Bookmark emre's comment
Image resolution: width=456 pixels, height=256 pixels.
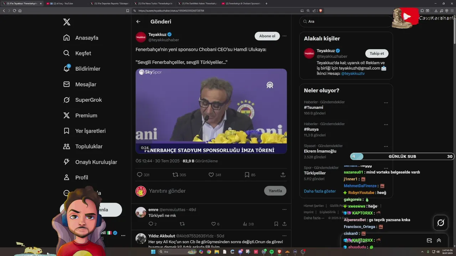(x=276, y=224)
